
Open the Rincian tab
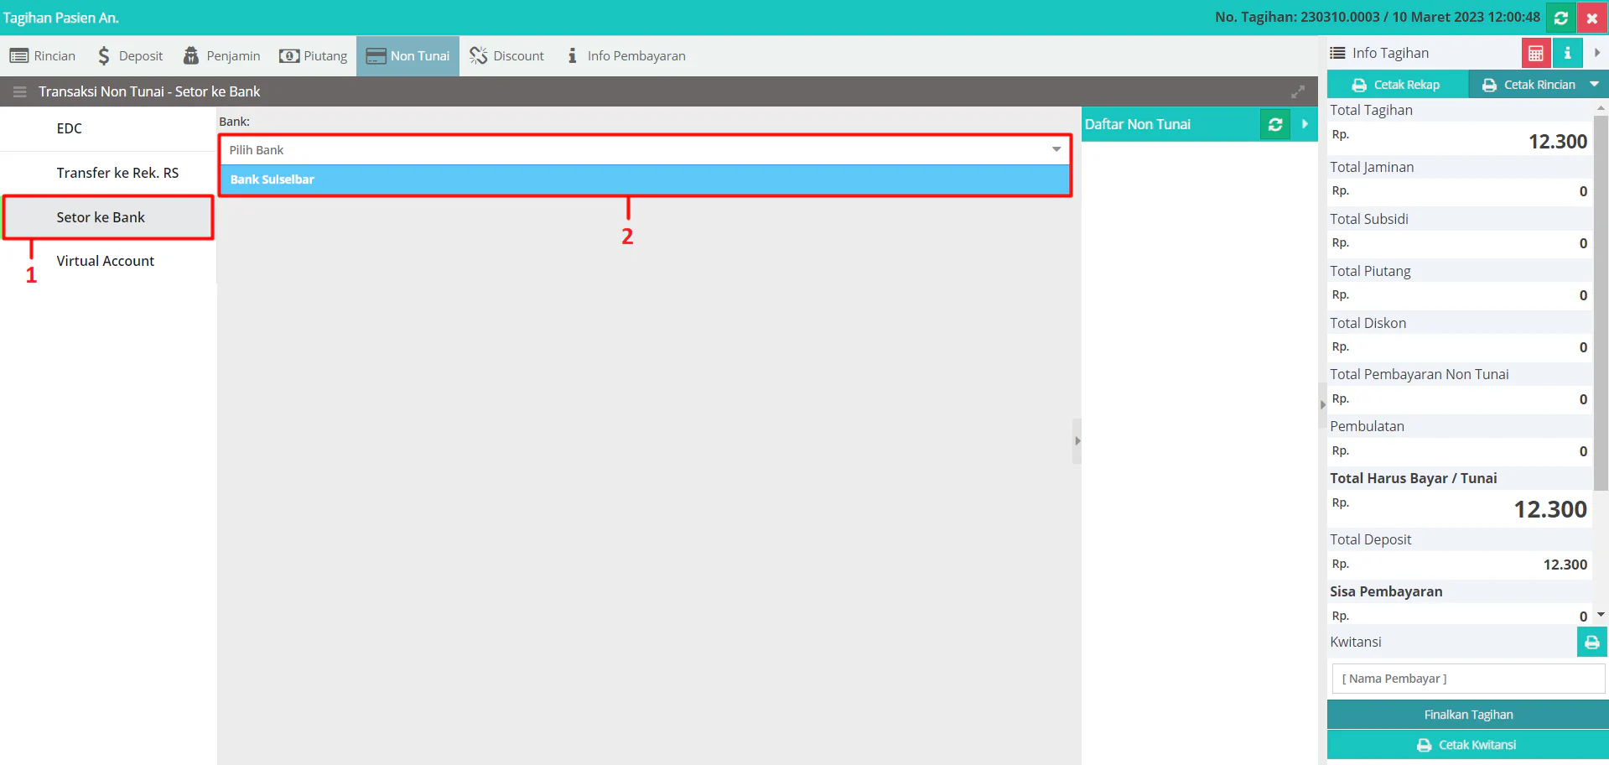coord(43,56)
